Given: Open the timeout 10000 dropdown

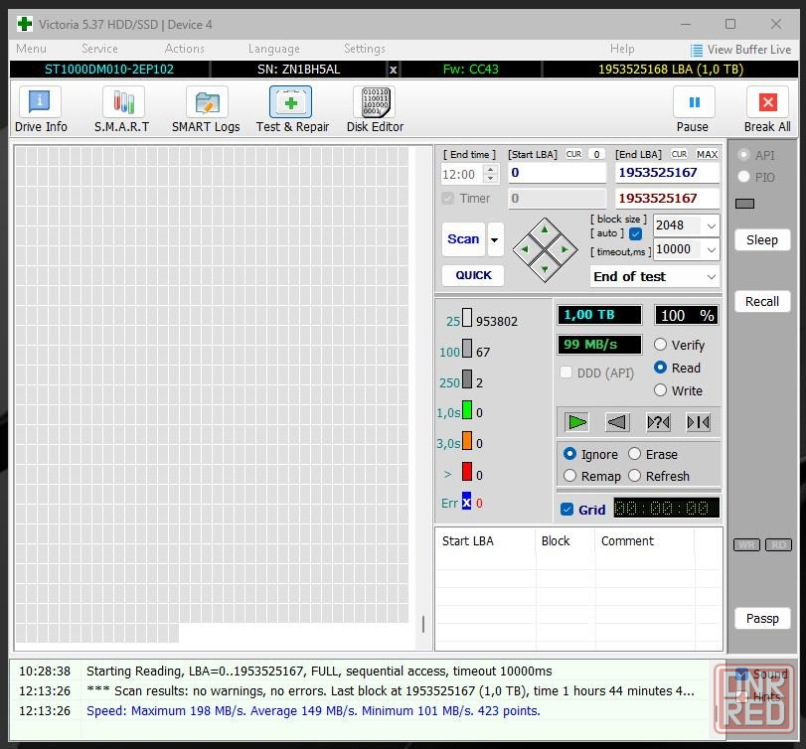Looking at the screenshot, I should click(711, 249).
